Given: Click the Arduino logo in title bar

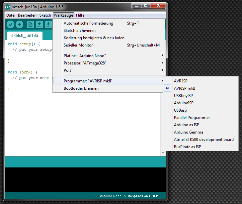Looking at the screenshot, I should click(8, 7).
